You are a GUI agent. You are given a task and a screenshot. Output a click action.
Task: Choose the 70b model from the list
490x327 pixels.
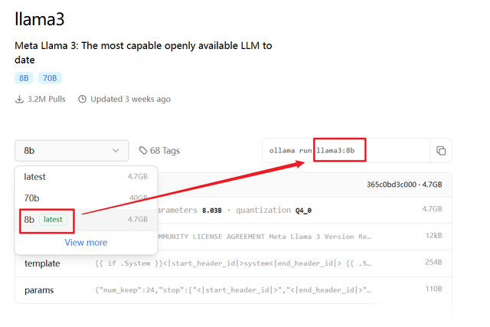86,198
